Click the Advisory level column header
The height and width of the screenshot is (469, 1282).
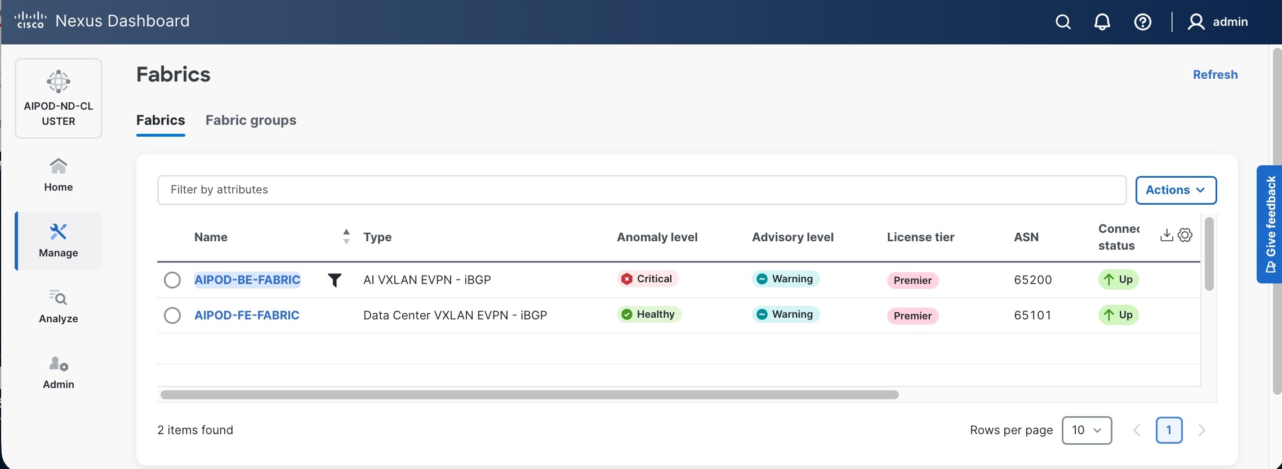click(x=793, y=237)
